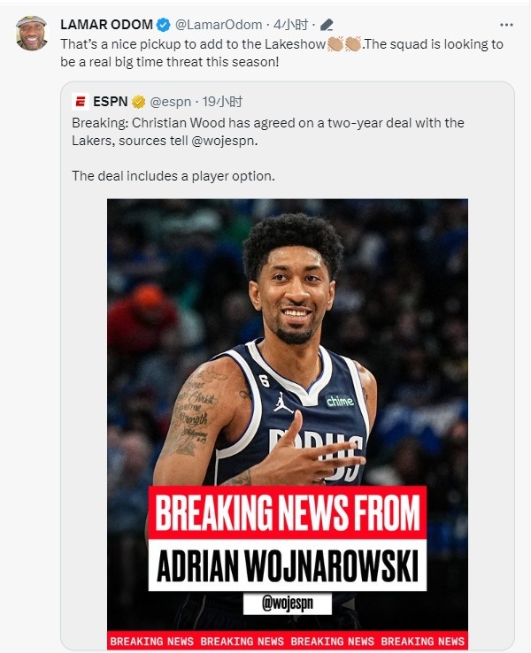Open the three-dot more options menu

(506, 25)
